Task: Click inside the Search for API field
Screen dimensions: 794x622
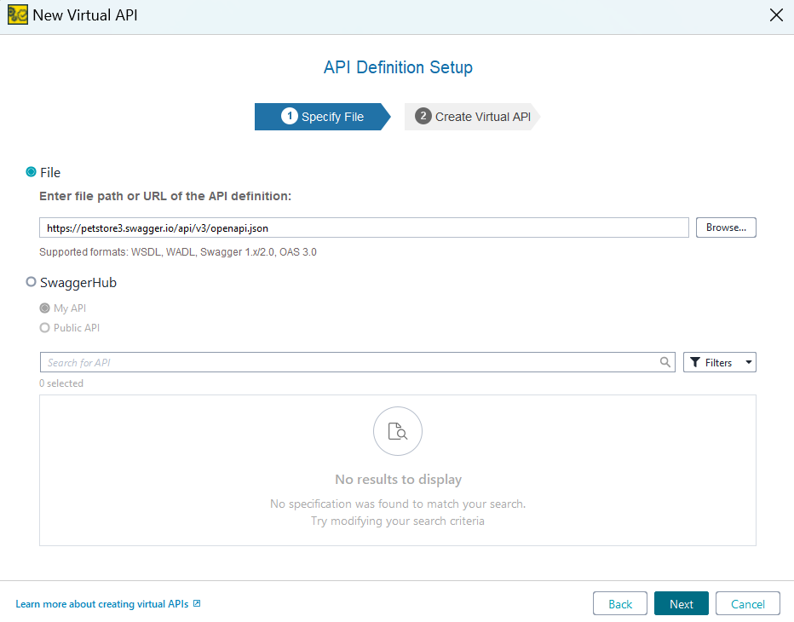Action: tap(341, 361)
